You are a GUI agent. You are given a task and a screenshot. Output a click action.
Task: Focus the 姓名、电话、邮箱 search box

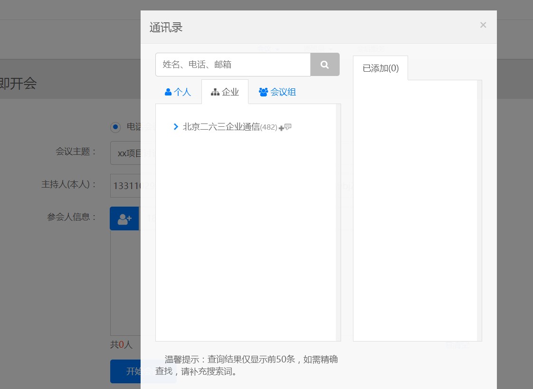click(233, 65)
